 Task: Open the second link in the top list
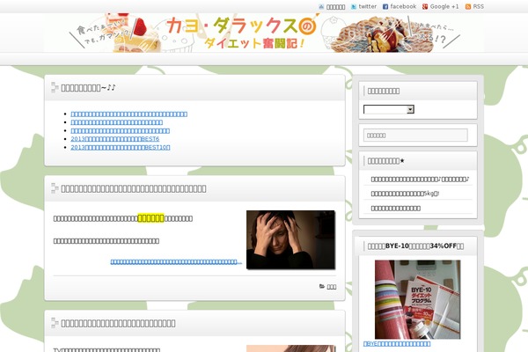point(116,122)
